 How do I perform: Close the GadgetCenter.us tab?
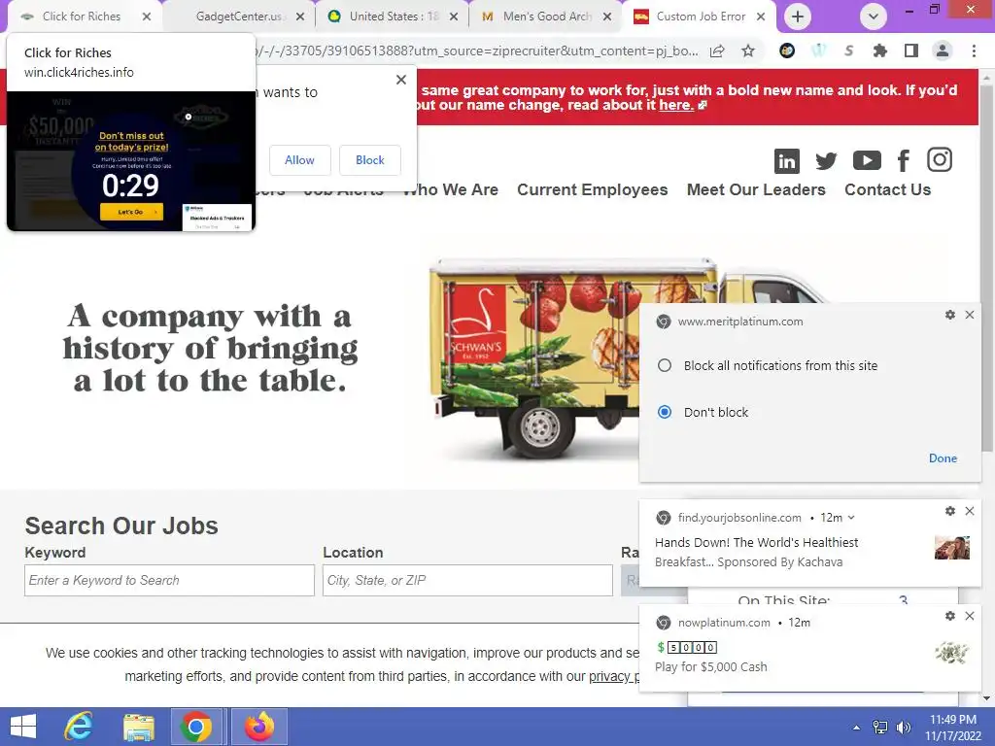[300, 17]
